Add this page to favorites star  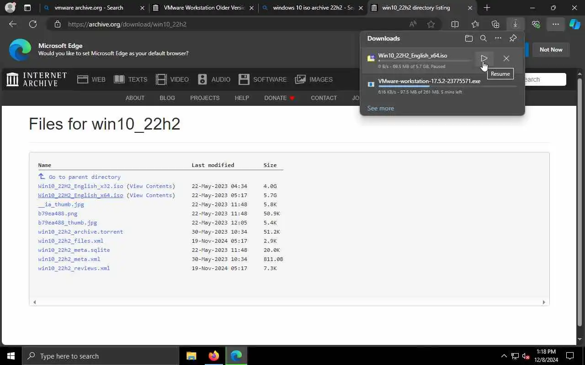tap(431, 24)
